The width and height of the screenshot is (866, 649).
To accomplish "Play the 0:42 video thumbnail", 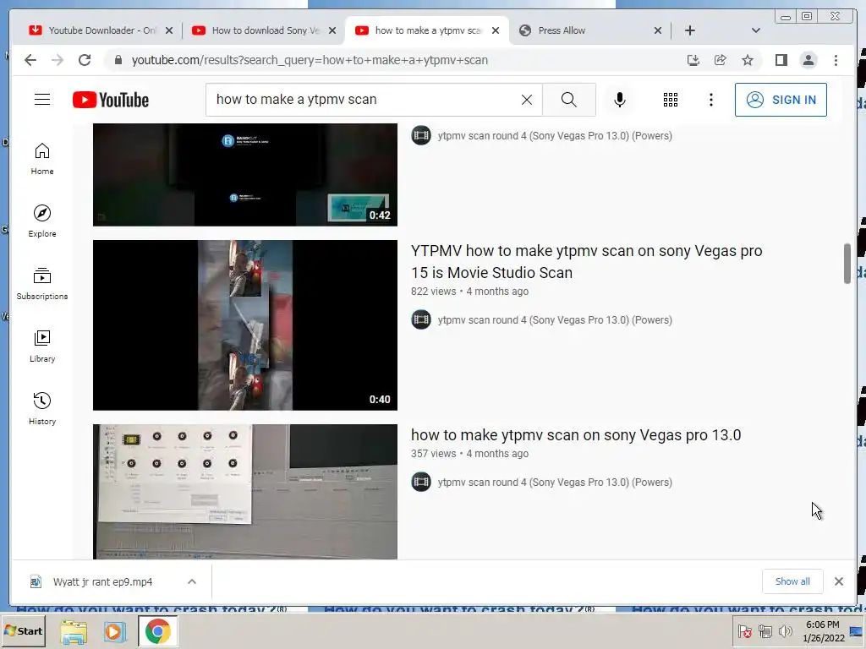I will click(x=245, y=174).
